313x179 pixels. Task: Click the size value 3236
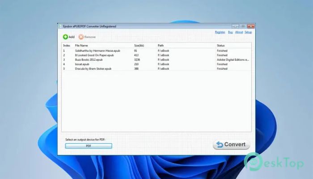(x=137, y=60)
